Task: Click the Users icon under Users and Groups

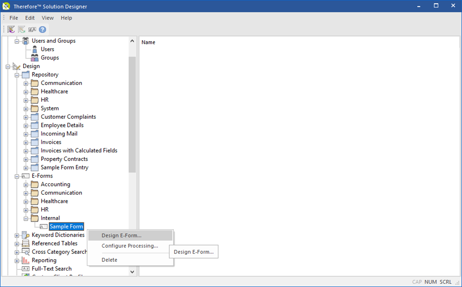Action: [35, 49]
